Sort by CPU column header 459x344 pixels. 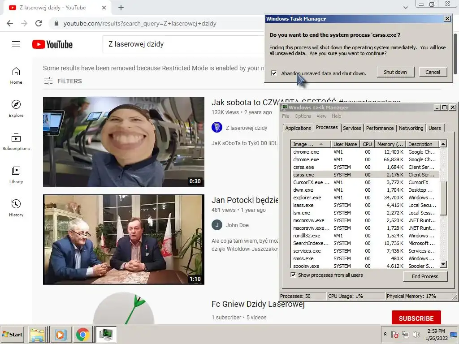(367, 144)
